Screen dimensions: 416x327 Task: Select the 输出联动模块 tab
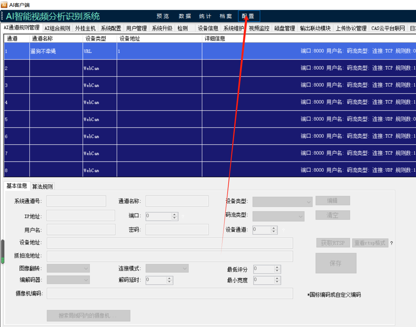[x=315, y=28]
